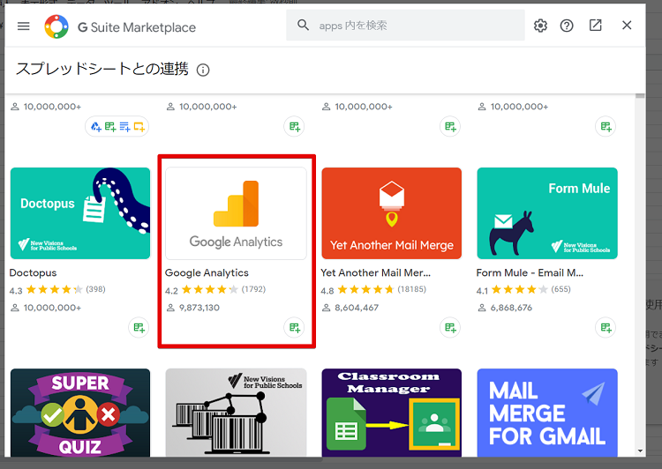The image size is (662, 469).
Task: Open the Super Quiz thumbnail
Action: click(80, 413)
